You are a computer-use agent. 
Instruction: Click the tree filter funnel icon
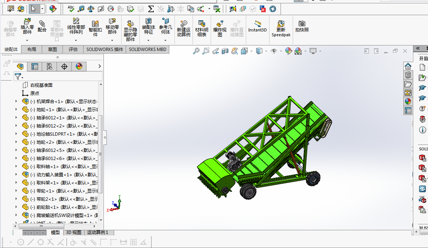point(18,77)
